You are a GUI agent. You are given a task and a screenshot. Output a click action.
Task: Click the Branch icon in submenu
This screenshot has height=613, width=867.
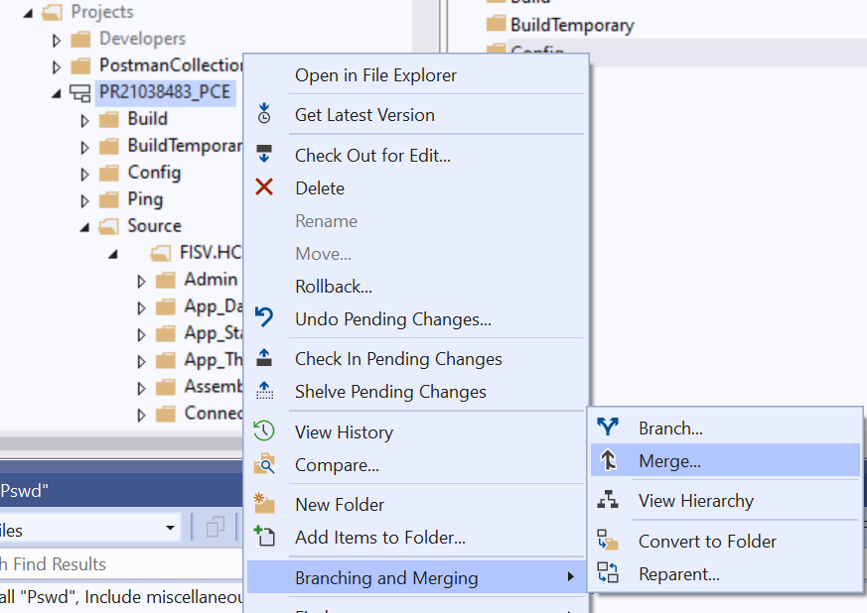(x=608, y=428)
